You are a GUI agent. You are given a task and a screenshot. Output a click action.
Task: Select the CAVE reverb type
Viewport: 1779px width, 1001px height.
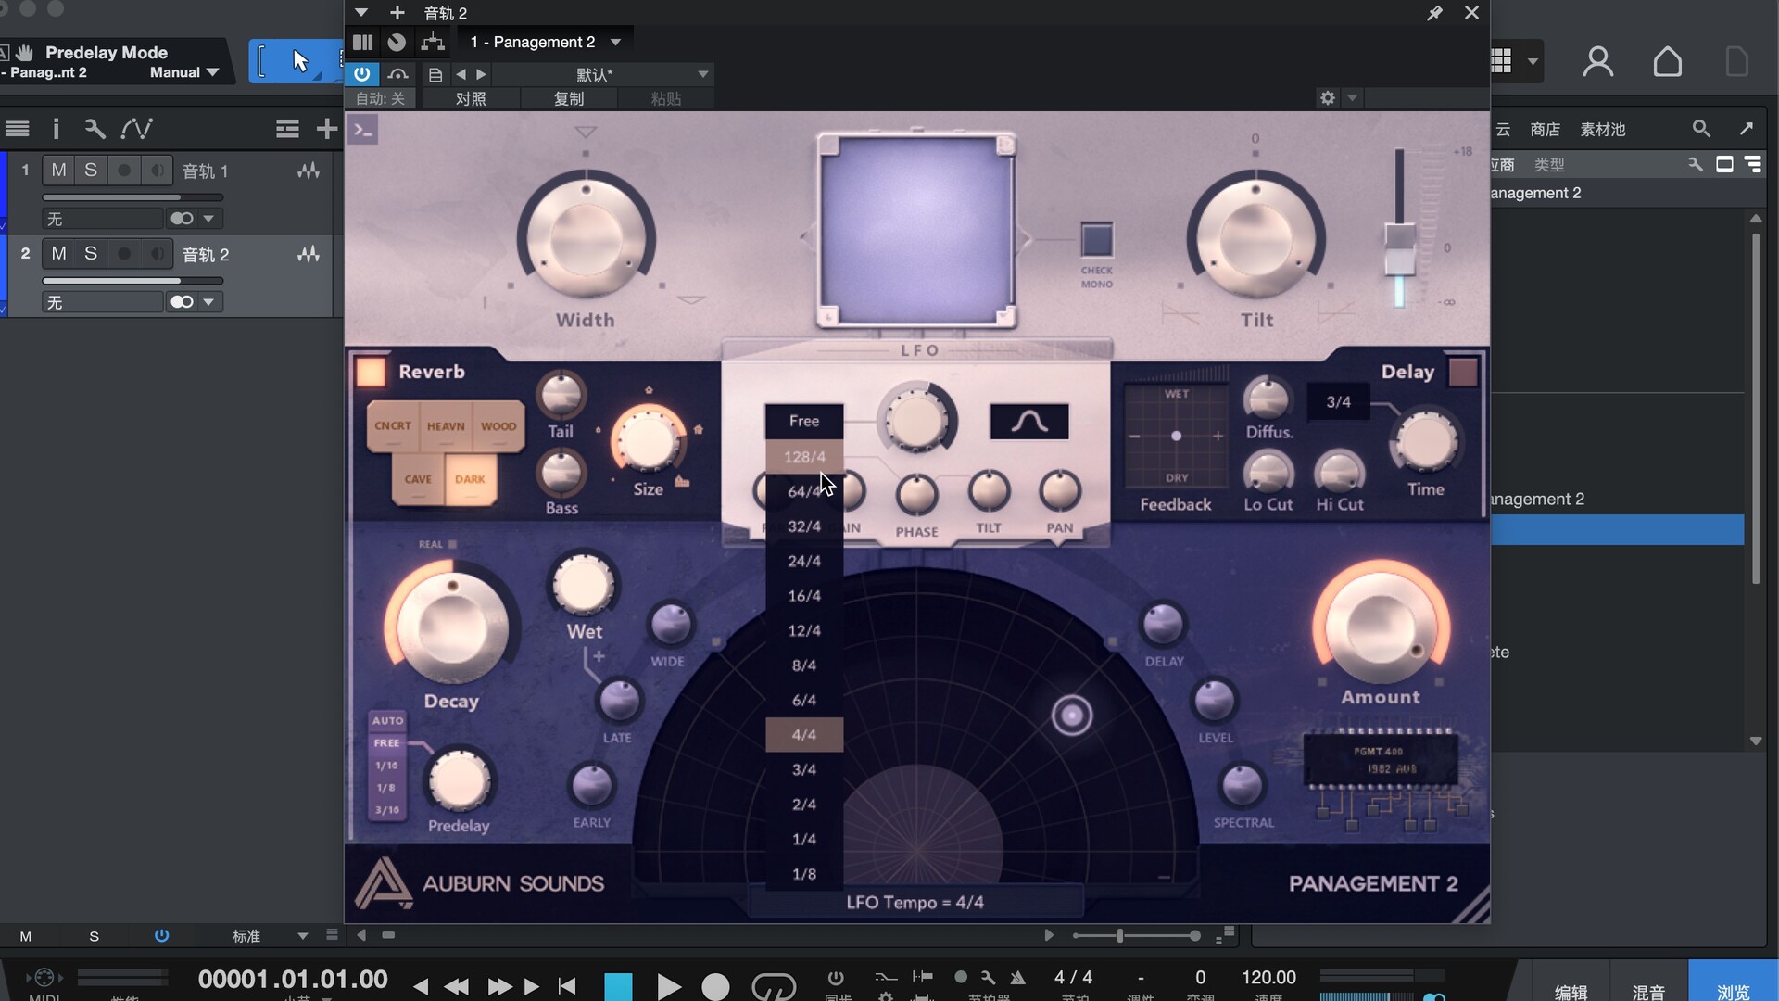418,480
